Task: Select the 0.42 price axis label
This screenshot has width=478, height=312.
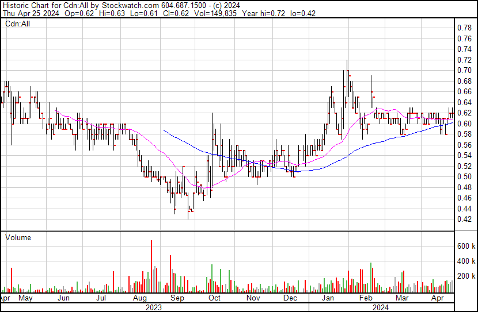Action: pyautogui.click(x=464, y=219)
